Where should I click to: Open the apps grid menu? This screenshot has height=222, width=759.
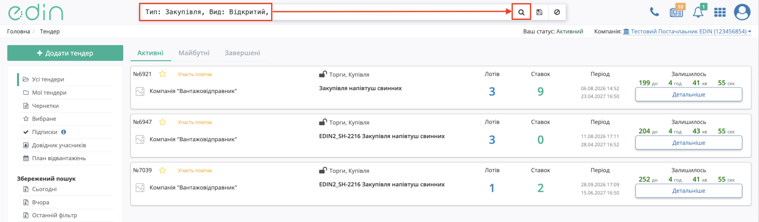pos(720,12)
